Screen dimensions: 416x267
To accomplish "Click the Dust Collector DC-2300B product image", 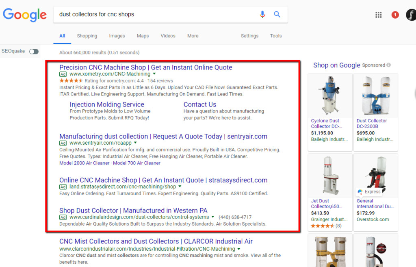I will coord(376,96).
